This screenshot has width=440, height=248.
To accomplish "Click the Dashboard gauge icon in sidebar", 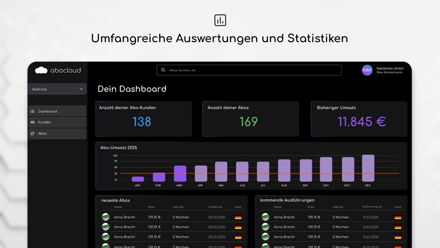I will pyautogui.click(x=32, y=111).
